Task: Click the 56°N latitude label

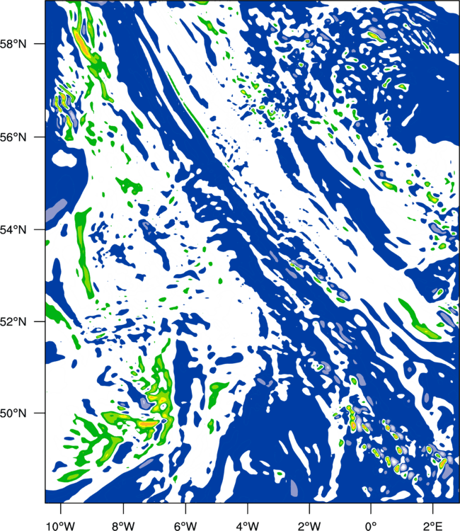Action: coord(13,137)
